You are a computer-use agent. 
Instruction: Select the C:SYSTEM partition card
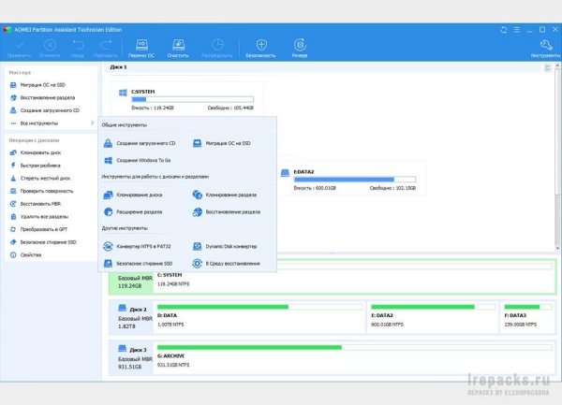pyautogui.click(x=186, y=98)
